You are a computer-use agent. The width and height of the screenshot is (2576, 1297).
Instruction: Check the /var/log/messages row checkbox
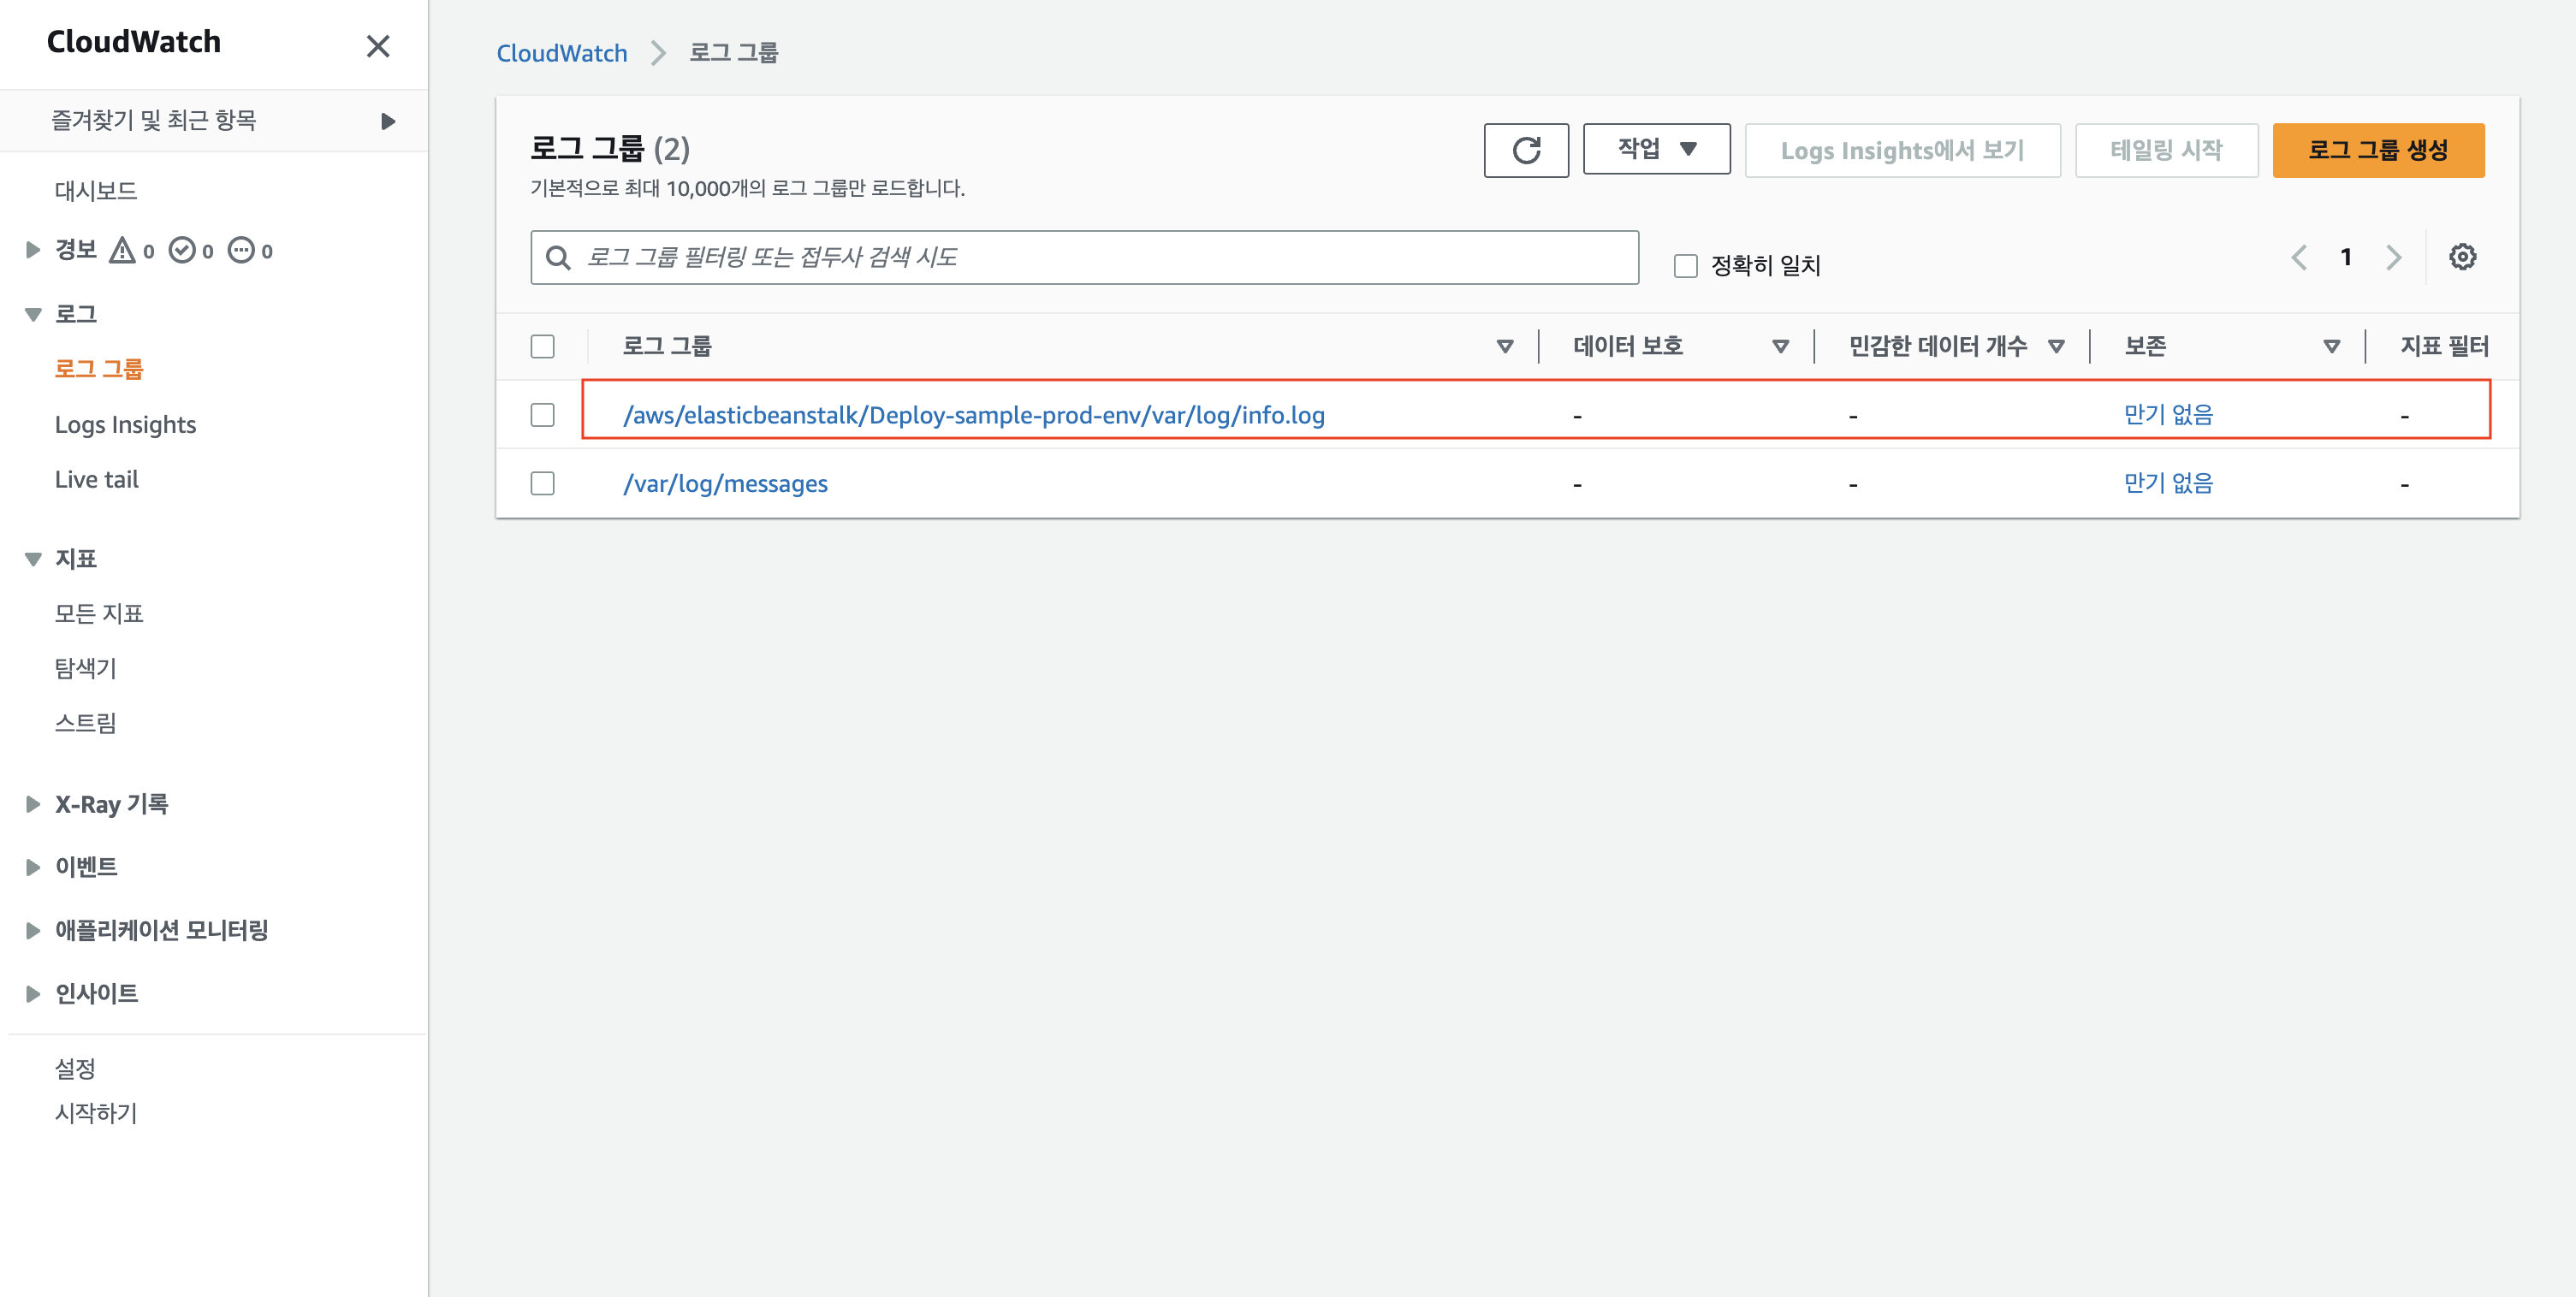tap(542, 484)
